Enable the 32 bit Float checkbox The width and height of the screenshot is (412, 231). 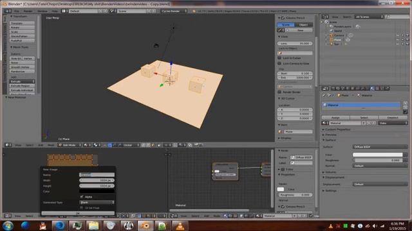(x=82, y=208)
